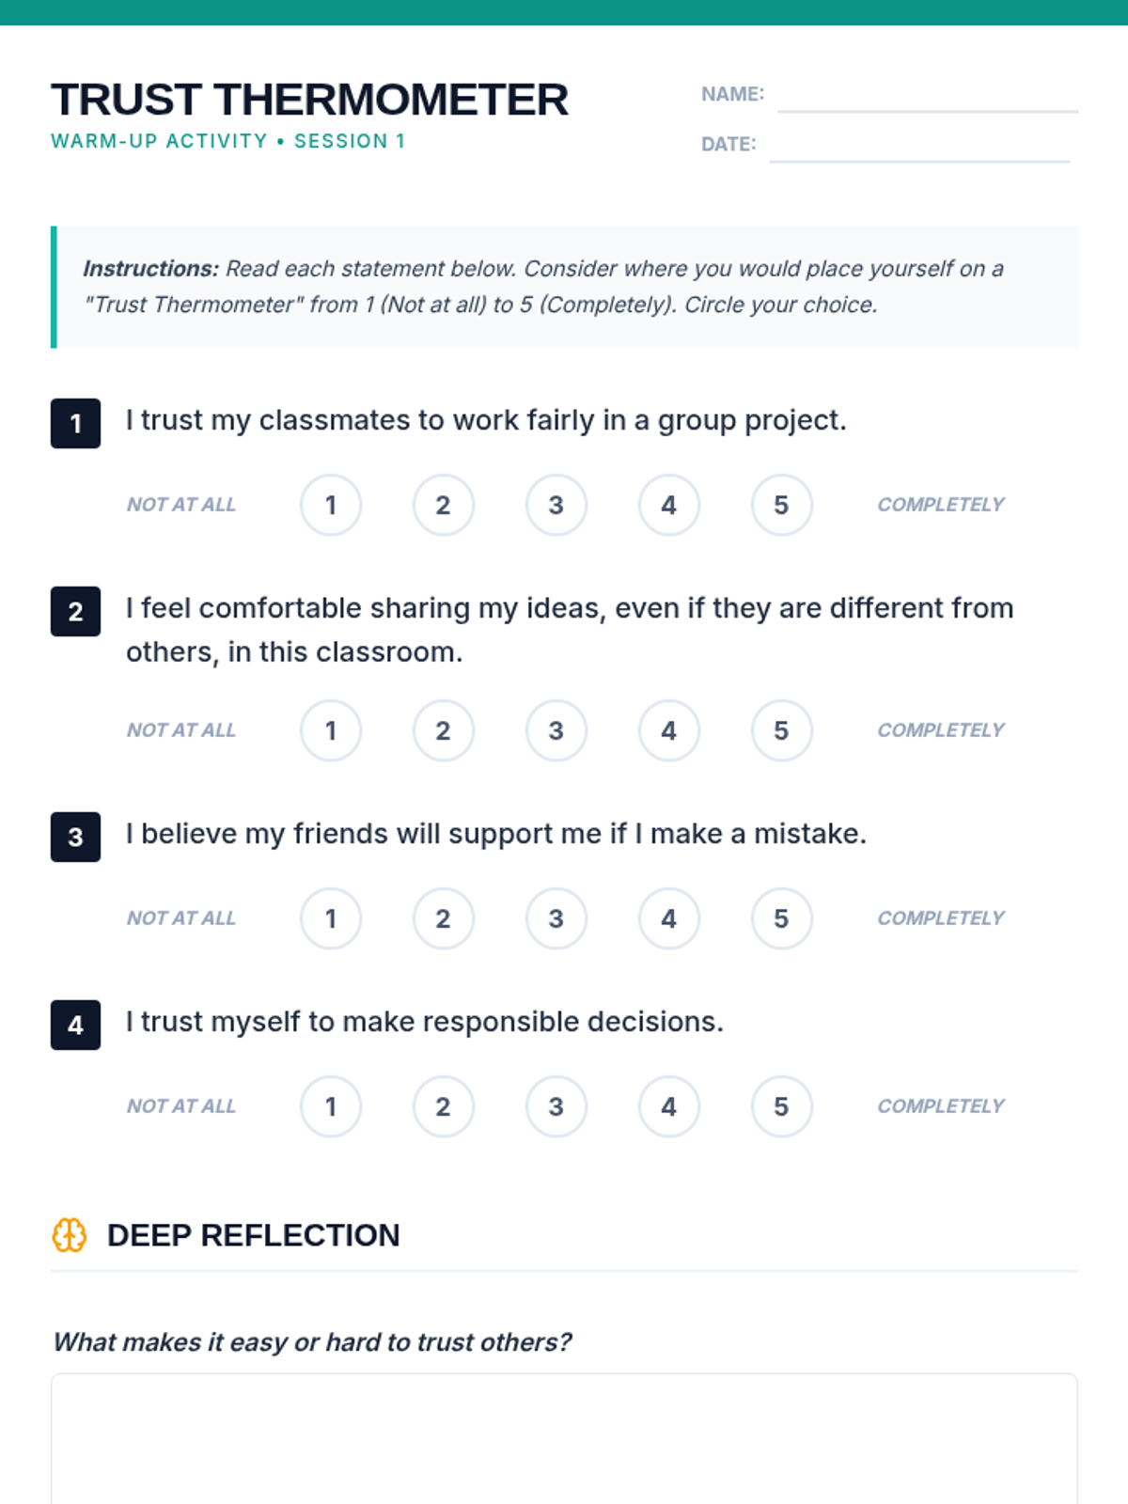Choose rating 4 for responsible decisions statement
This screenshot has height=1504, width=1128.
coord(668,1106)
